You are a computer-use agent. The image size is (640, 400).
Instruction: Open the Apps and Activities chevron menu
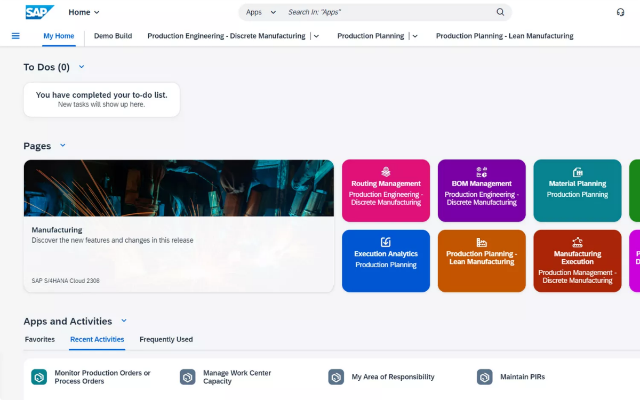point(124,321)
